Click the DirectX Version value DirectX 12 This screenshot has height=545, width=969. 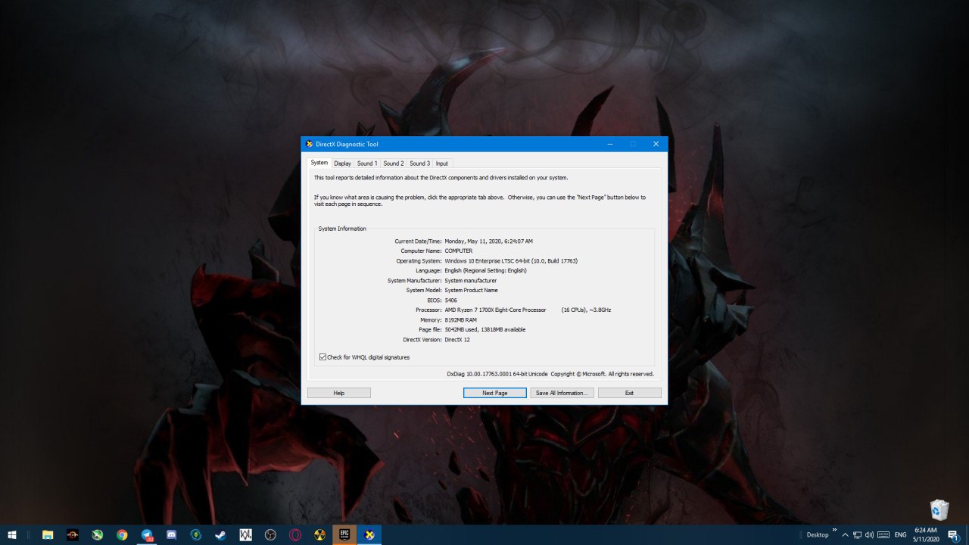(457, 339)
